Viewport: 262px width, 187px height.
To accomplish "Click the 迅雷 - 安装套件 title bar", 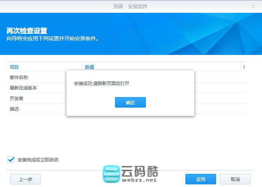I will pos(131,6).
